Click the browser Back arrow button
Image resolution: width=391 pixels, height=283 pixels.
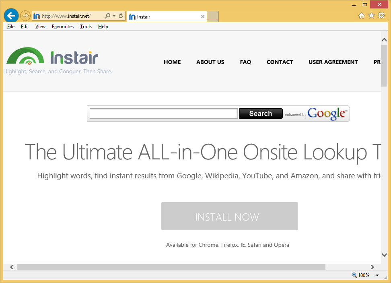tap(11, 16)
